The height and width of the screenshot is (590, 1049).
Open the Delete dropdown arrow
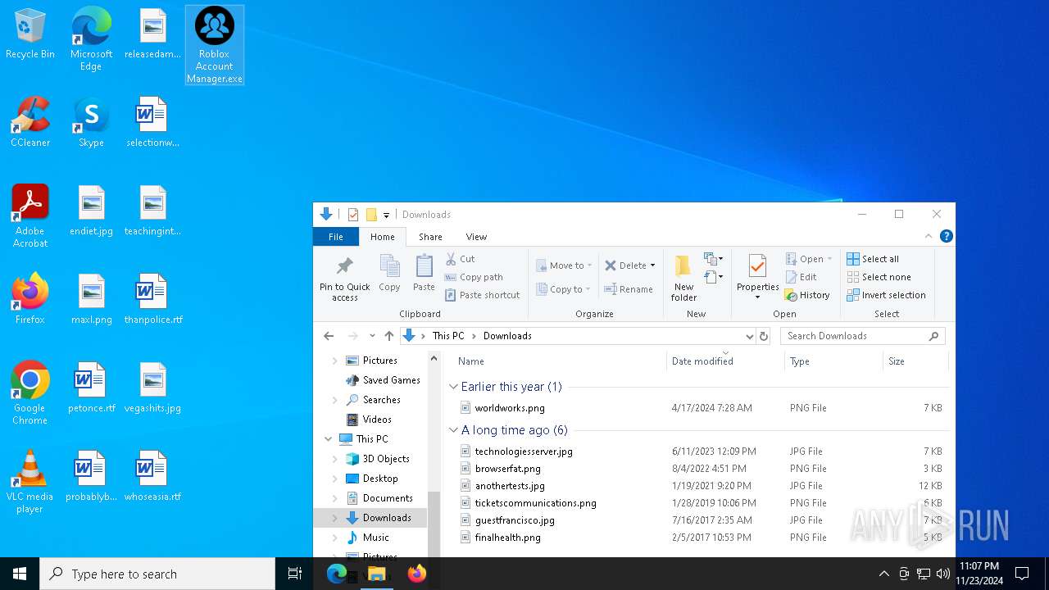pos(652,265)
